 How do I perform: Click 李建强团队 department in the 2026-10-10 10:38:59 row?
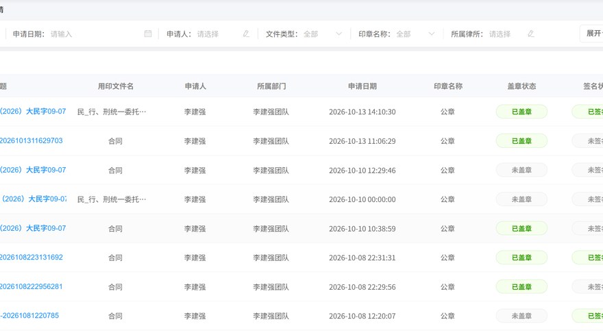click(x=271, y=229)
